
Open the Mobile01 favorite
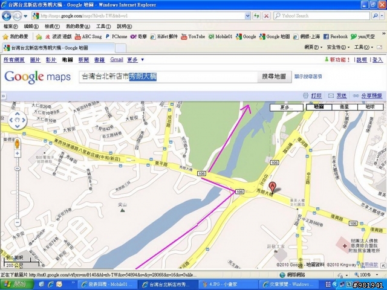[220, 37]
